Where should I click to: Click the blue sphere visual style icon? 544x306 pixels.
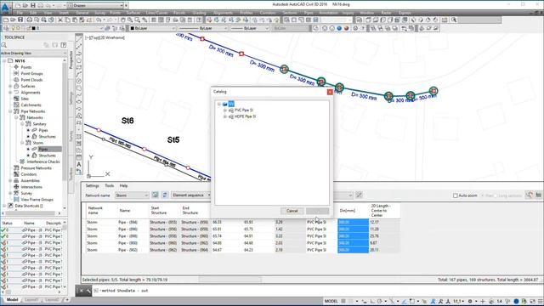[339, 28]
